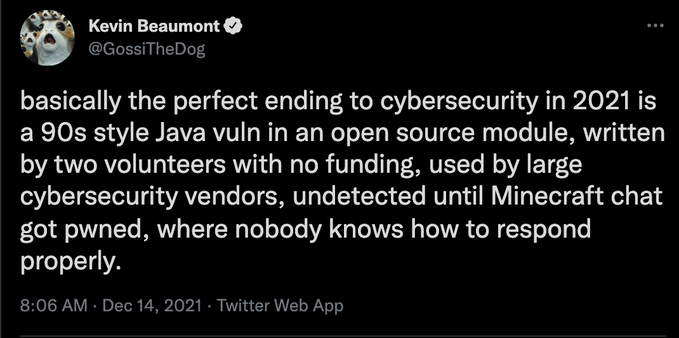
Task: Click the 8:06 AM timestamp
Action: 54,306
